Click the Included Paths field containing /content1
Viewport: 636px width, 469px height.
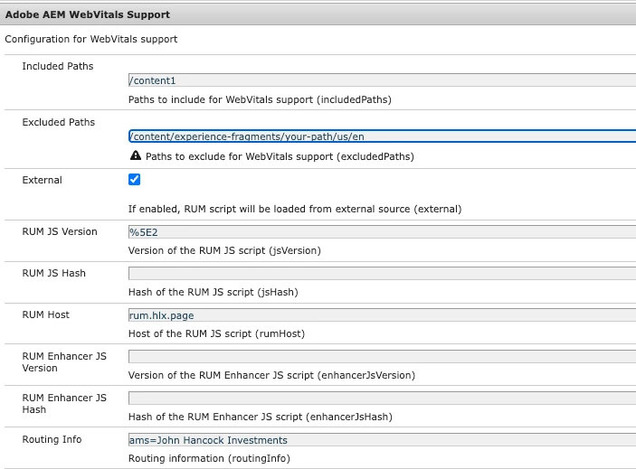pyautogui.click(x=382, y=80)
